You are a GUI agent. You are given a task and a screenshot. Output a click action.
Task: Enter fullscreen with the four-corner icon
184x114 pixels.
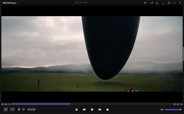pos(175,3)
